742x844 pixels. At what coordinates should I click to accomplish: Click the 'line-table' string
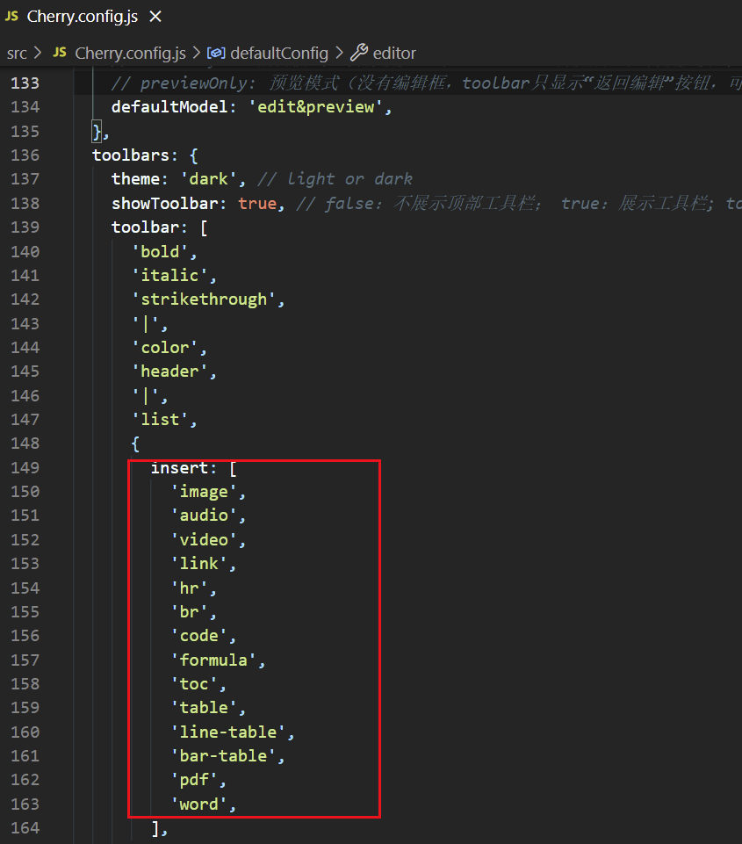(x=228, y=732)
